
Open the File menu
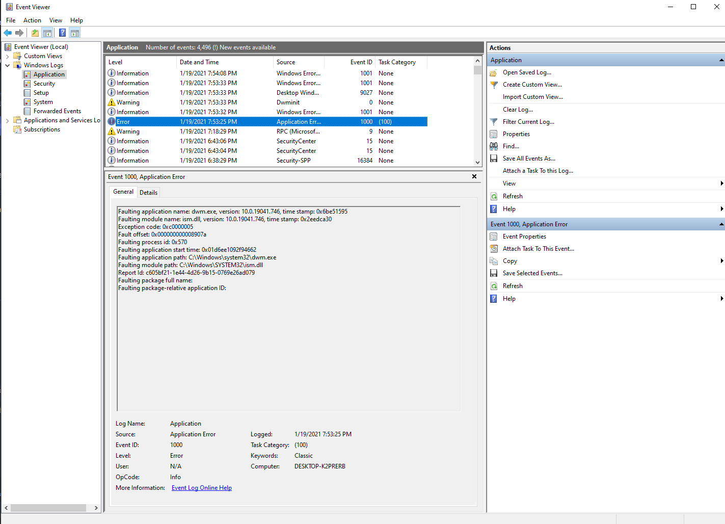click(11, 20)
